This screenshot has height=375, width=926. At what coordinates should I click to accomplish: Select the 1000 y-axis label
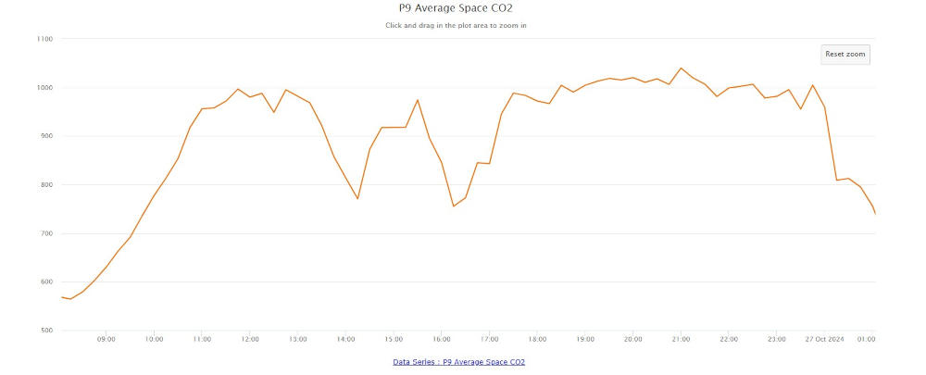pos(44,88)
